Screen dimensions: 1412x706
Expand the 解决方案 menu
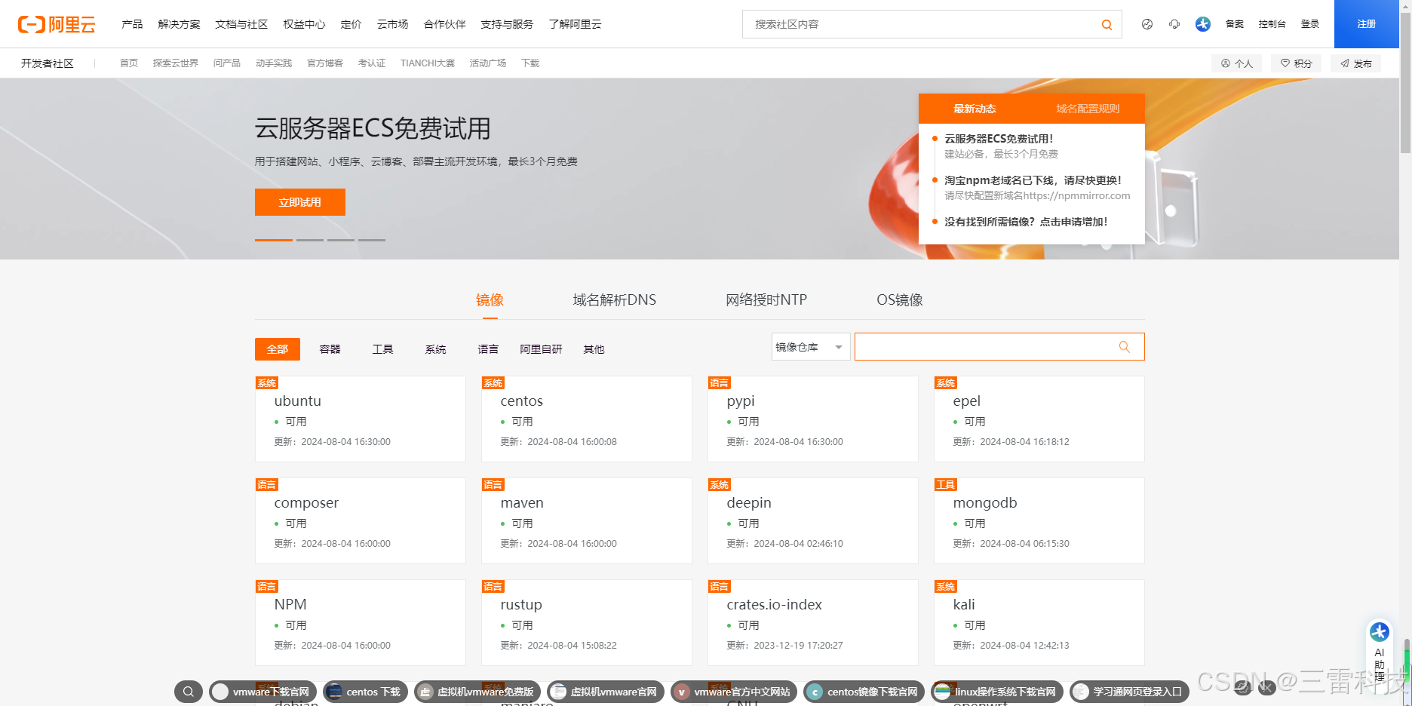179,24
